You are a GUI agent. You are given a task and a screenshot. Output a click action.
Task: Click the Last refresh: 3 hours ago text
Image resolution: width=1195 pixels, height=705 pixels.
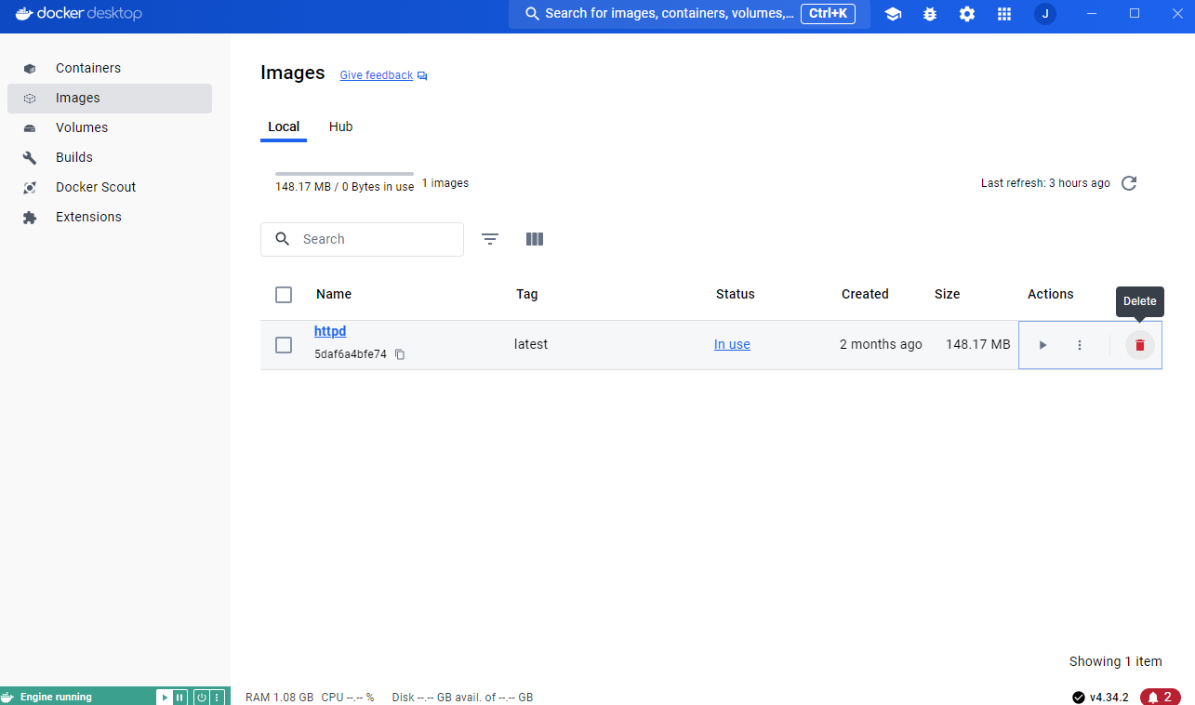pos(1045,183)
